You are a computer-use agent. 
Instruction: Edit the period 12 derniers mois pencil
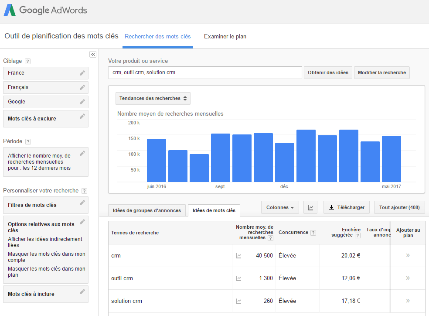pos(82,153)
